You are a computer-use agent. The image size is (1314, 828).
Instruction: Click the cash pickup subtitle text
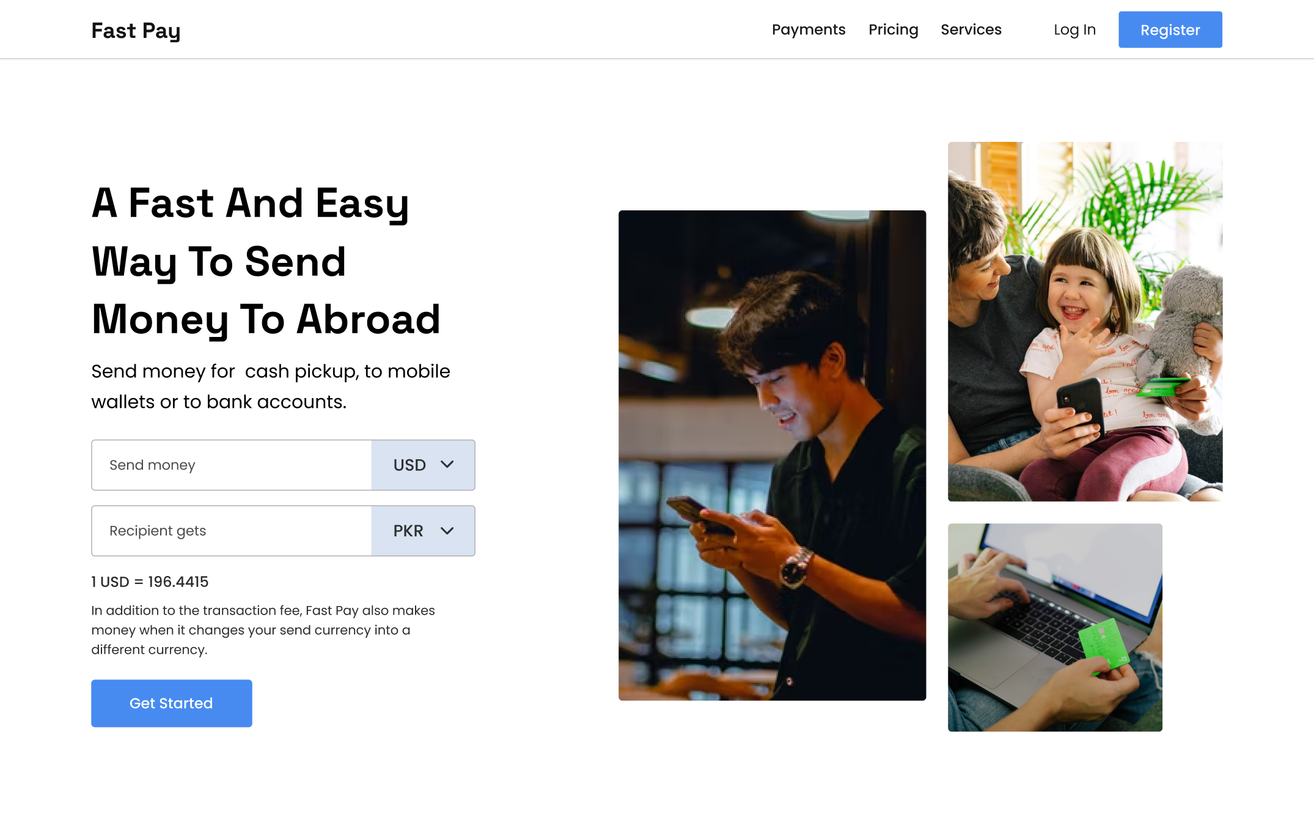coord(271,386)
